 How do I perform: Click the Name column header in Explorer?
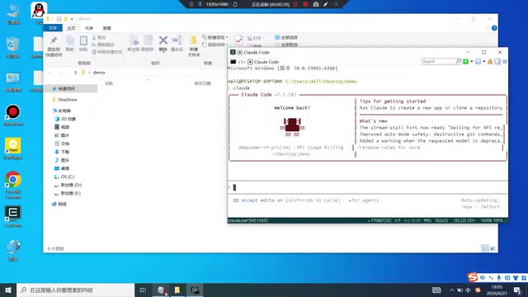pyautogui.click(x=109, y=83)
